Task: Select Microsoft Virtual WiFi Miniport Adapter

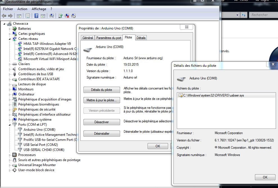Action: (x=50, y=59)
